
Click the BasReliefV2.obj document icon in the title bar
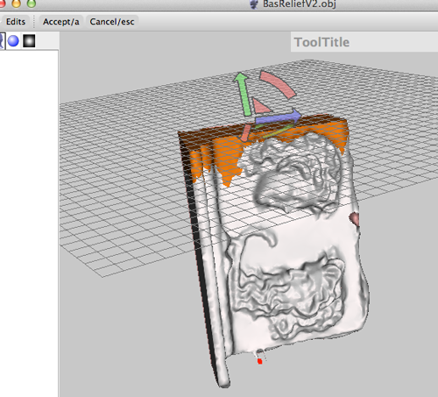click(x=254, y=4)
